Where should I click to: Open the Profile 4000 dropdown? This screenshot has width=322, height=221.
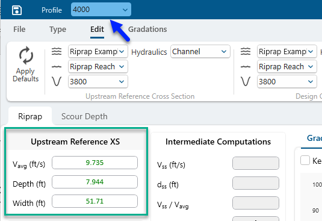click(101, 10)
